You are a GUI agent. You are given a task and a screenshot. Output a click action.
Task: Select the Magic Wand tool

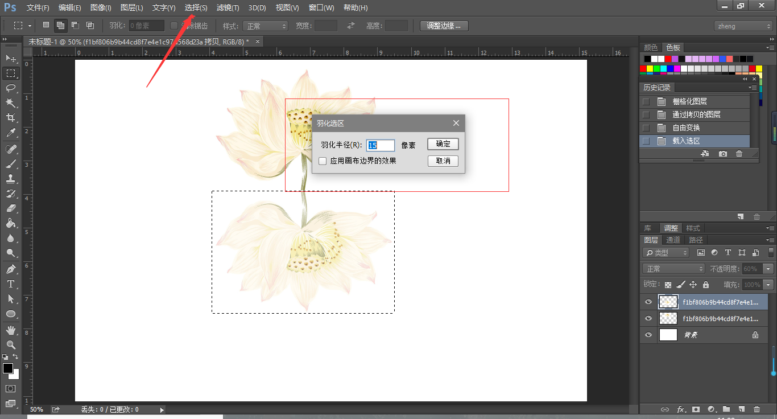[11, 102]
